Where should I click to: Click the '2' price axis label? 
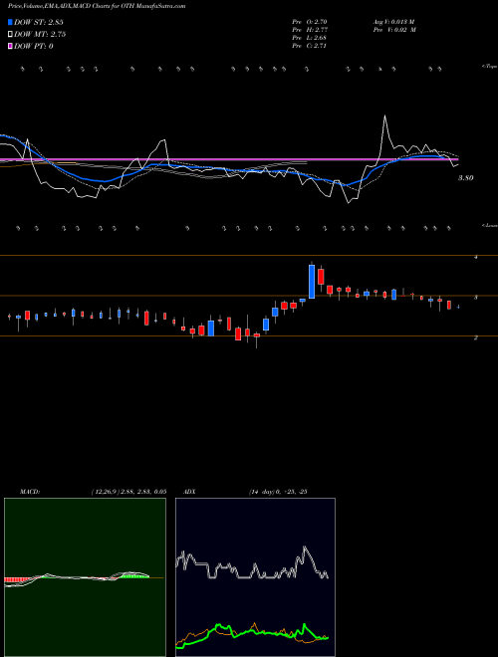point(476,337)
